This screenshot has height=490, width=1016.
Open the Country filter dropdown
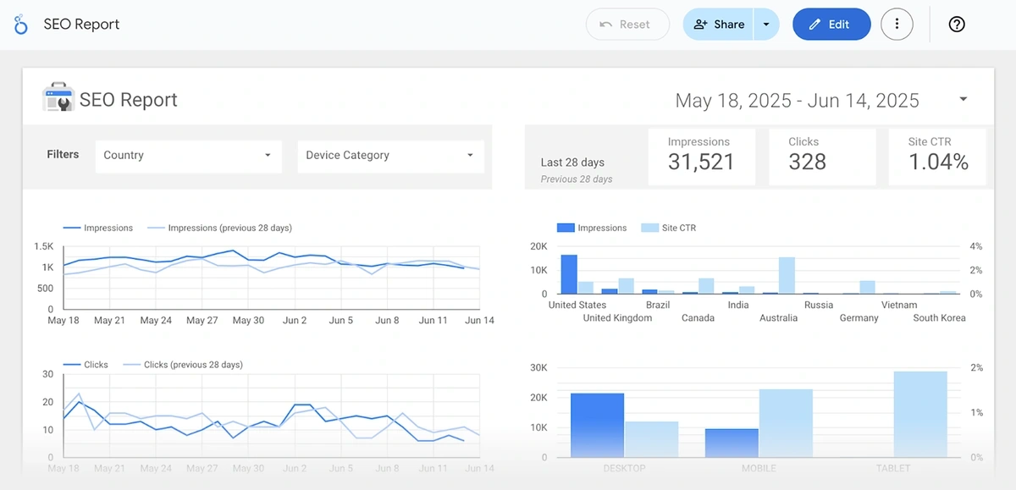(x=188, y=156)
